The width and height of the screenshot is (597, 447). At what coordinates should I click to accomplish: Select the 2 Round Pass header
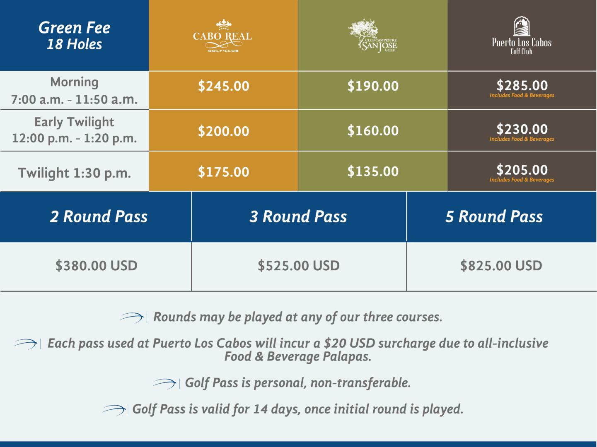[x=99, y=216]
